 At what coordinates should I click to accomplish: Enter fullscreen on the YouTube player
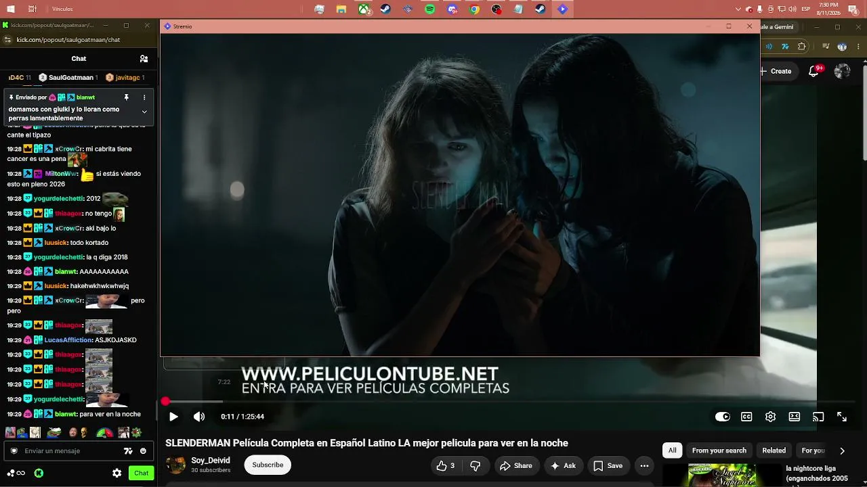(x=842, y=417)
